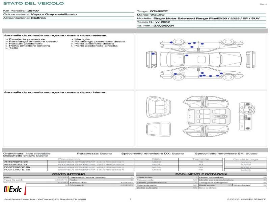The width and height of the screenshot is (270, 202).
Task: Select 'Grandinata: Non rilevabile' text
Action: (x=27, y=154)
